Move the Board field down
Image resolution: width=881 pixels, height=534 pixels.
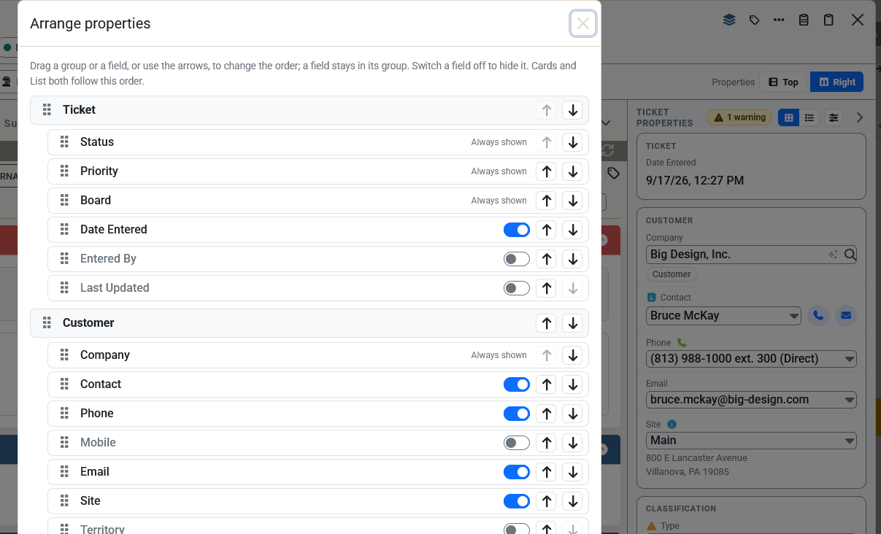(573, 201)
